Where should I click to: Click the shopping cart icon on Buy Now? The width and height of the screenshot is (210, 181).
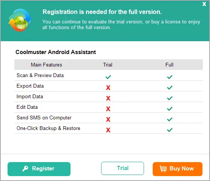pos(163,169)
